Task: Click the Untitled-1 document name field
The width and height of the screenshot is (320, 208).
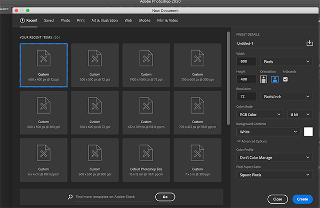Action: click(270, 44)
